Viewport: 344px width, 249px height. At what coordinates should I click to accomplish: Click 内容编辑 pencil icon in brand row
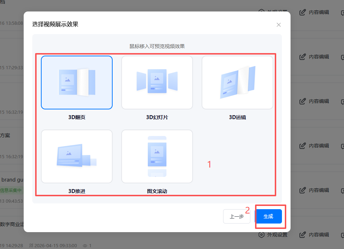coord(303,190)
